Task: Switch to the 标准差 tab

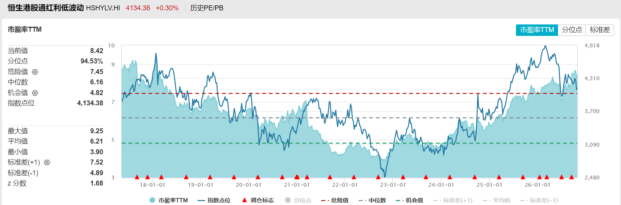Action: pyautogui.click(x=600, y=30)
